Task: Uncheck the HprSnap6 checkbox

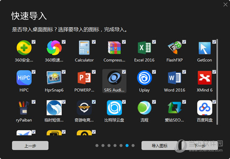Action: coord(64,72)
